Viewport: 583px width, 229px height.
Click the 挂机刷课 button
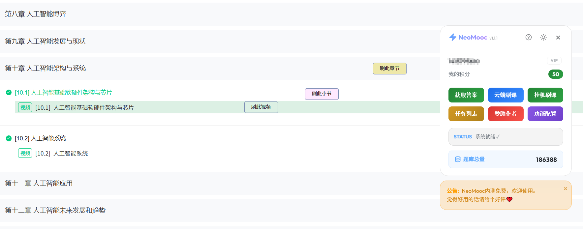tap(545, 95)
